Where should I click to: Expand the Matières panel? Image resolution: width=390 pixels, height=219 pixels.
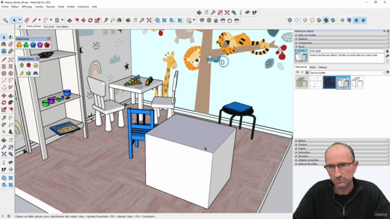tap(341, 39)
